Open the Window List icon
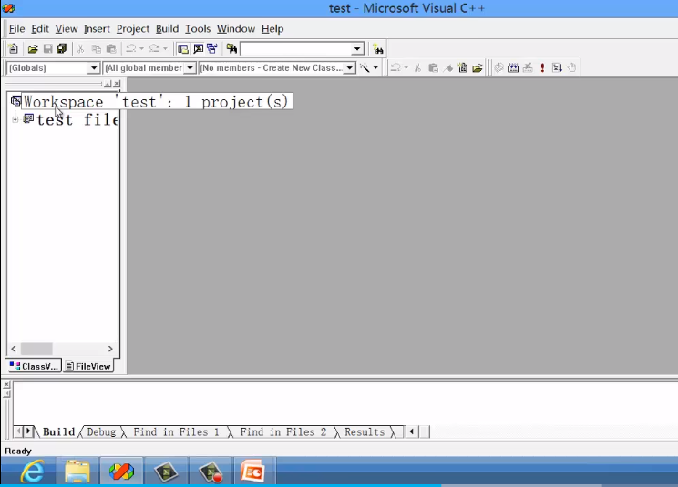This screenshot has height=487, width=678. click(x=211, y=49)
